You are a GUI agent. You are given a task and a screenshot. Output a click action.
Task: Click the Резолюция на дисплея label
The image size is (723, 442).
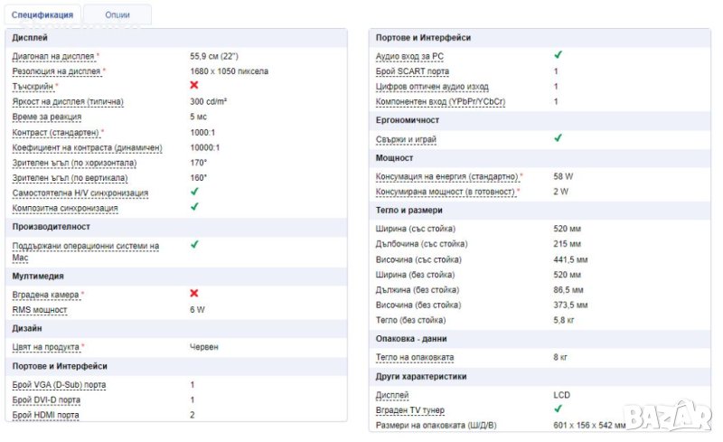click(x=56, y=71)
